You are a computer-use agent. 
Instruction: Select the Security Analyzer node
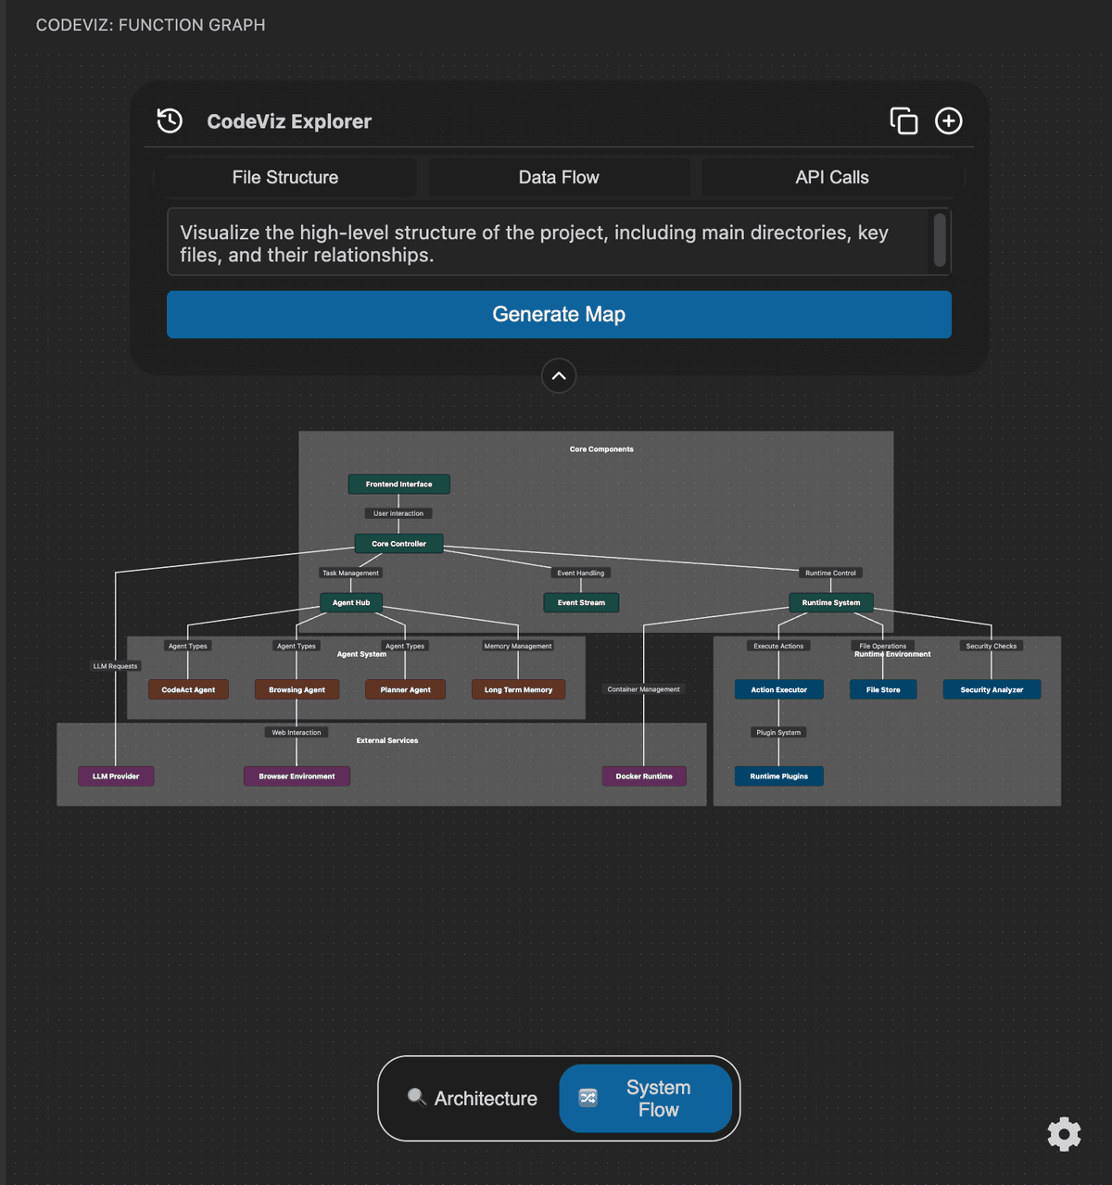(x=992, y=689)
